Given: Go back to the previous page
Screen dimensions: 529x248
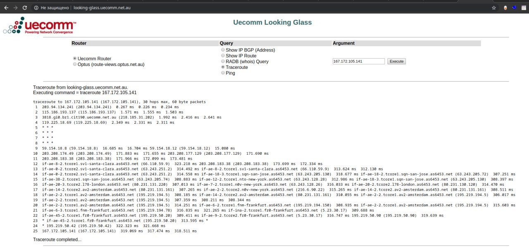Looking at the screenshot, I should (6, 8).
